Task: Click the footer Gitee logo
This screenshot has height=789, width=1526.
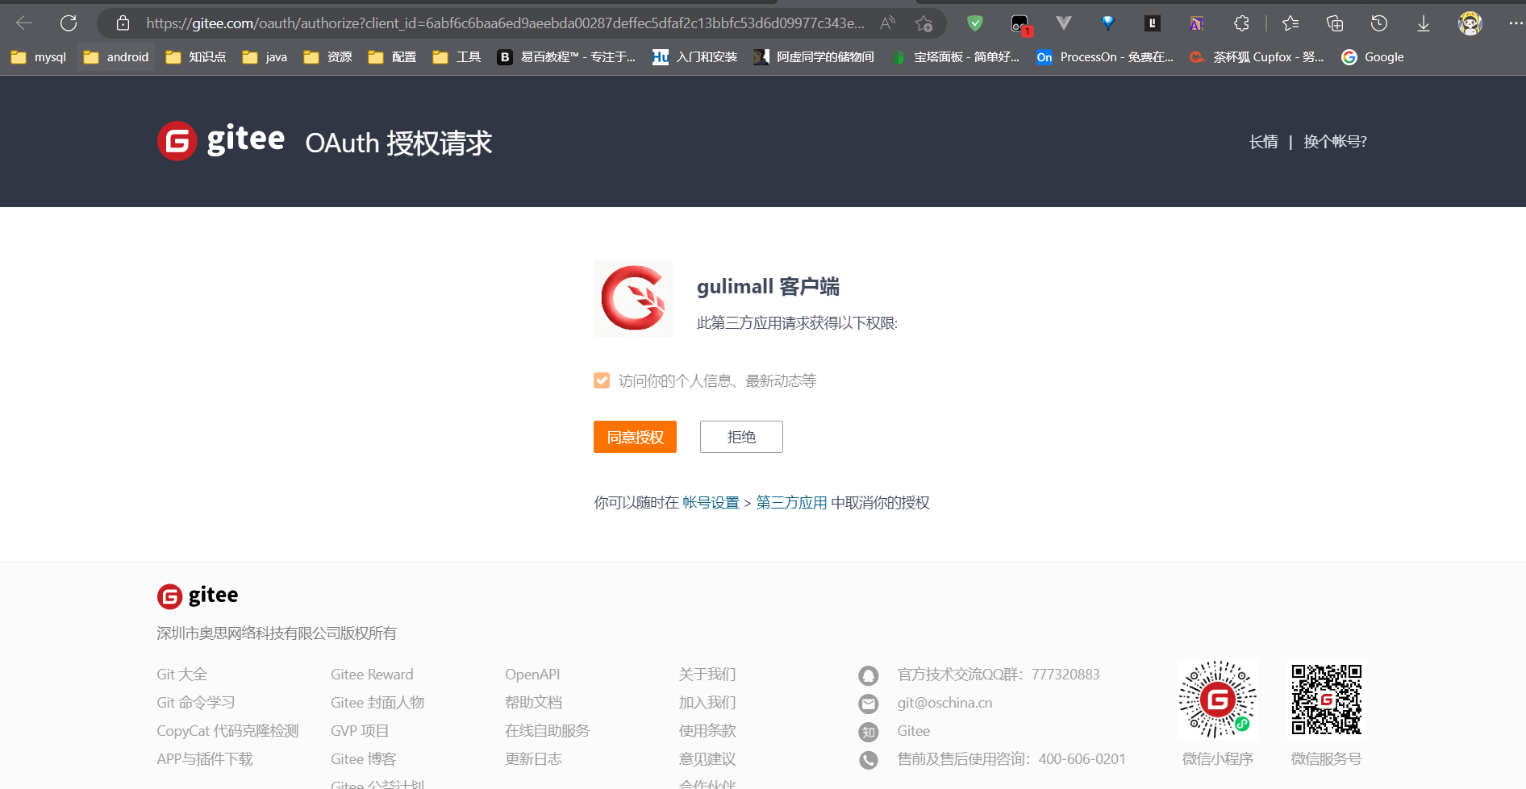Action: 198,596
